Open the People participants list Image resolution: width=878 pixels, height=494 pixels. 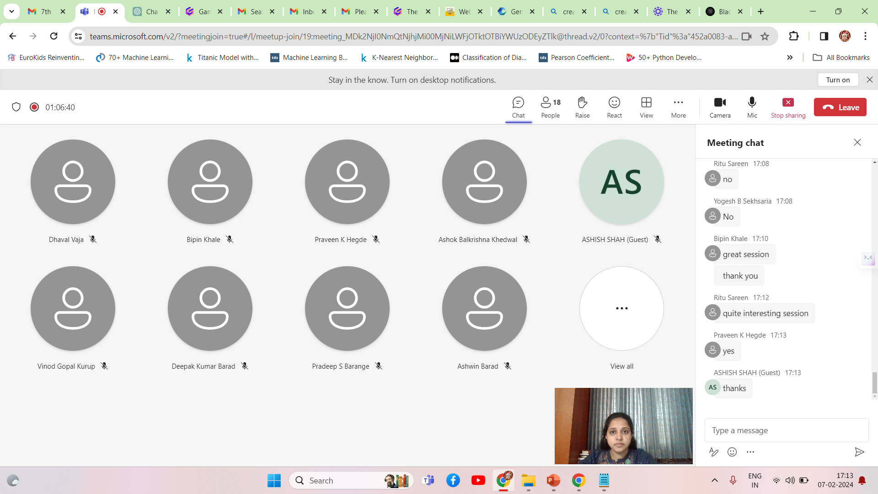pos(550,107)
